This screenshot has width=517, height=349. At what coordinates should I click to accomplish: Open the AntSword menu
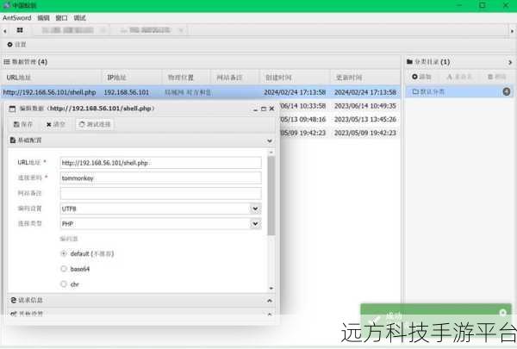pyautogui.click(x=17, y=18)
